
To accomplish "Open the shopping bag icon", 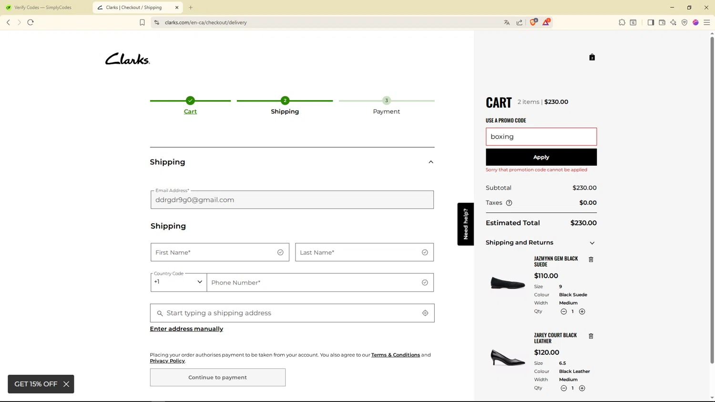I will pyautogui.click(x=592, y=57).
